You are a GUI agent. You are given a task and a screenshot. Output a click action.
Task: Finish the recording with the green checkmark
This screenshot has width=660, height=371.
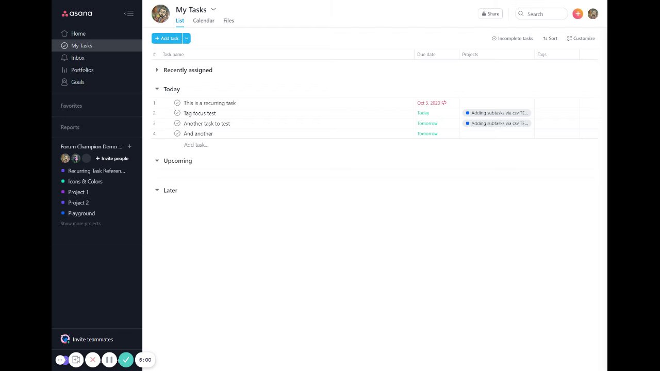126,360
